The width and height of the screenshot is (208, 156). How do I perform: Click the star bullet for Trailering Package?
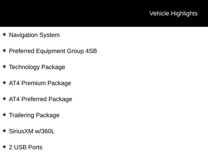pyautogui.click(x=4, y=114)
